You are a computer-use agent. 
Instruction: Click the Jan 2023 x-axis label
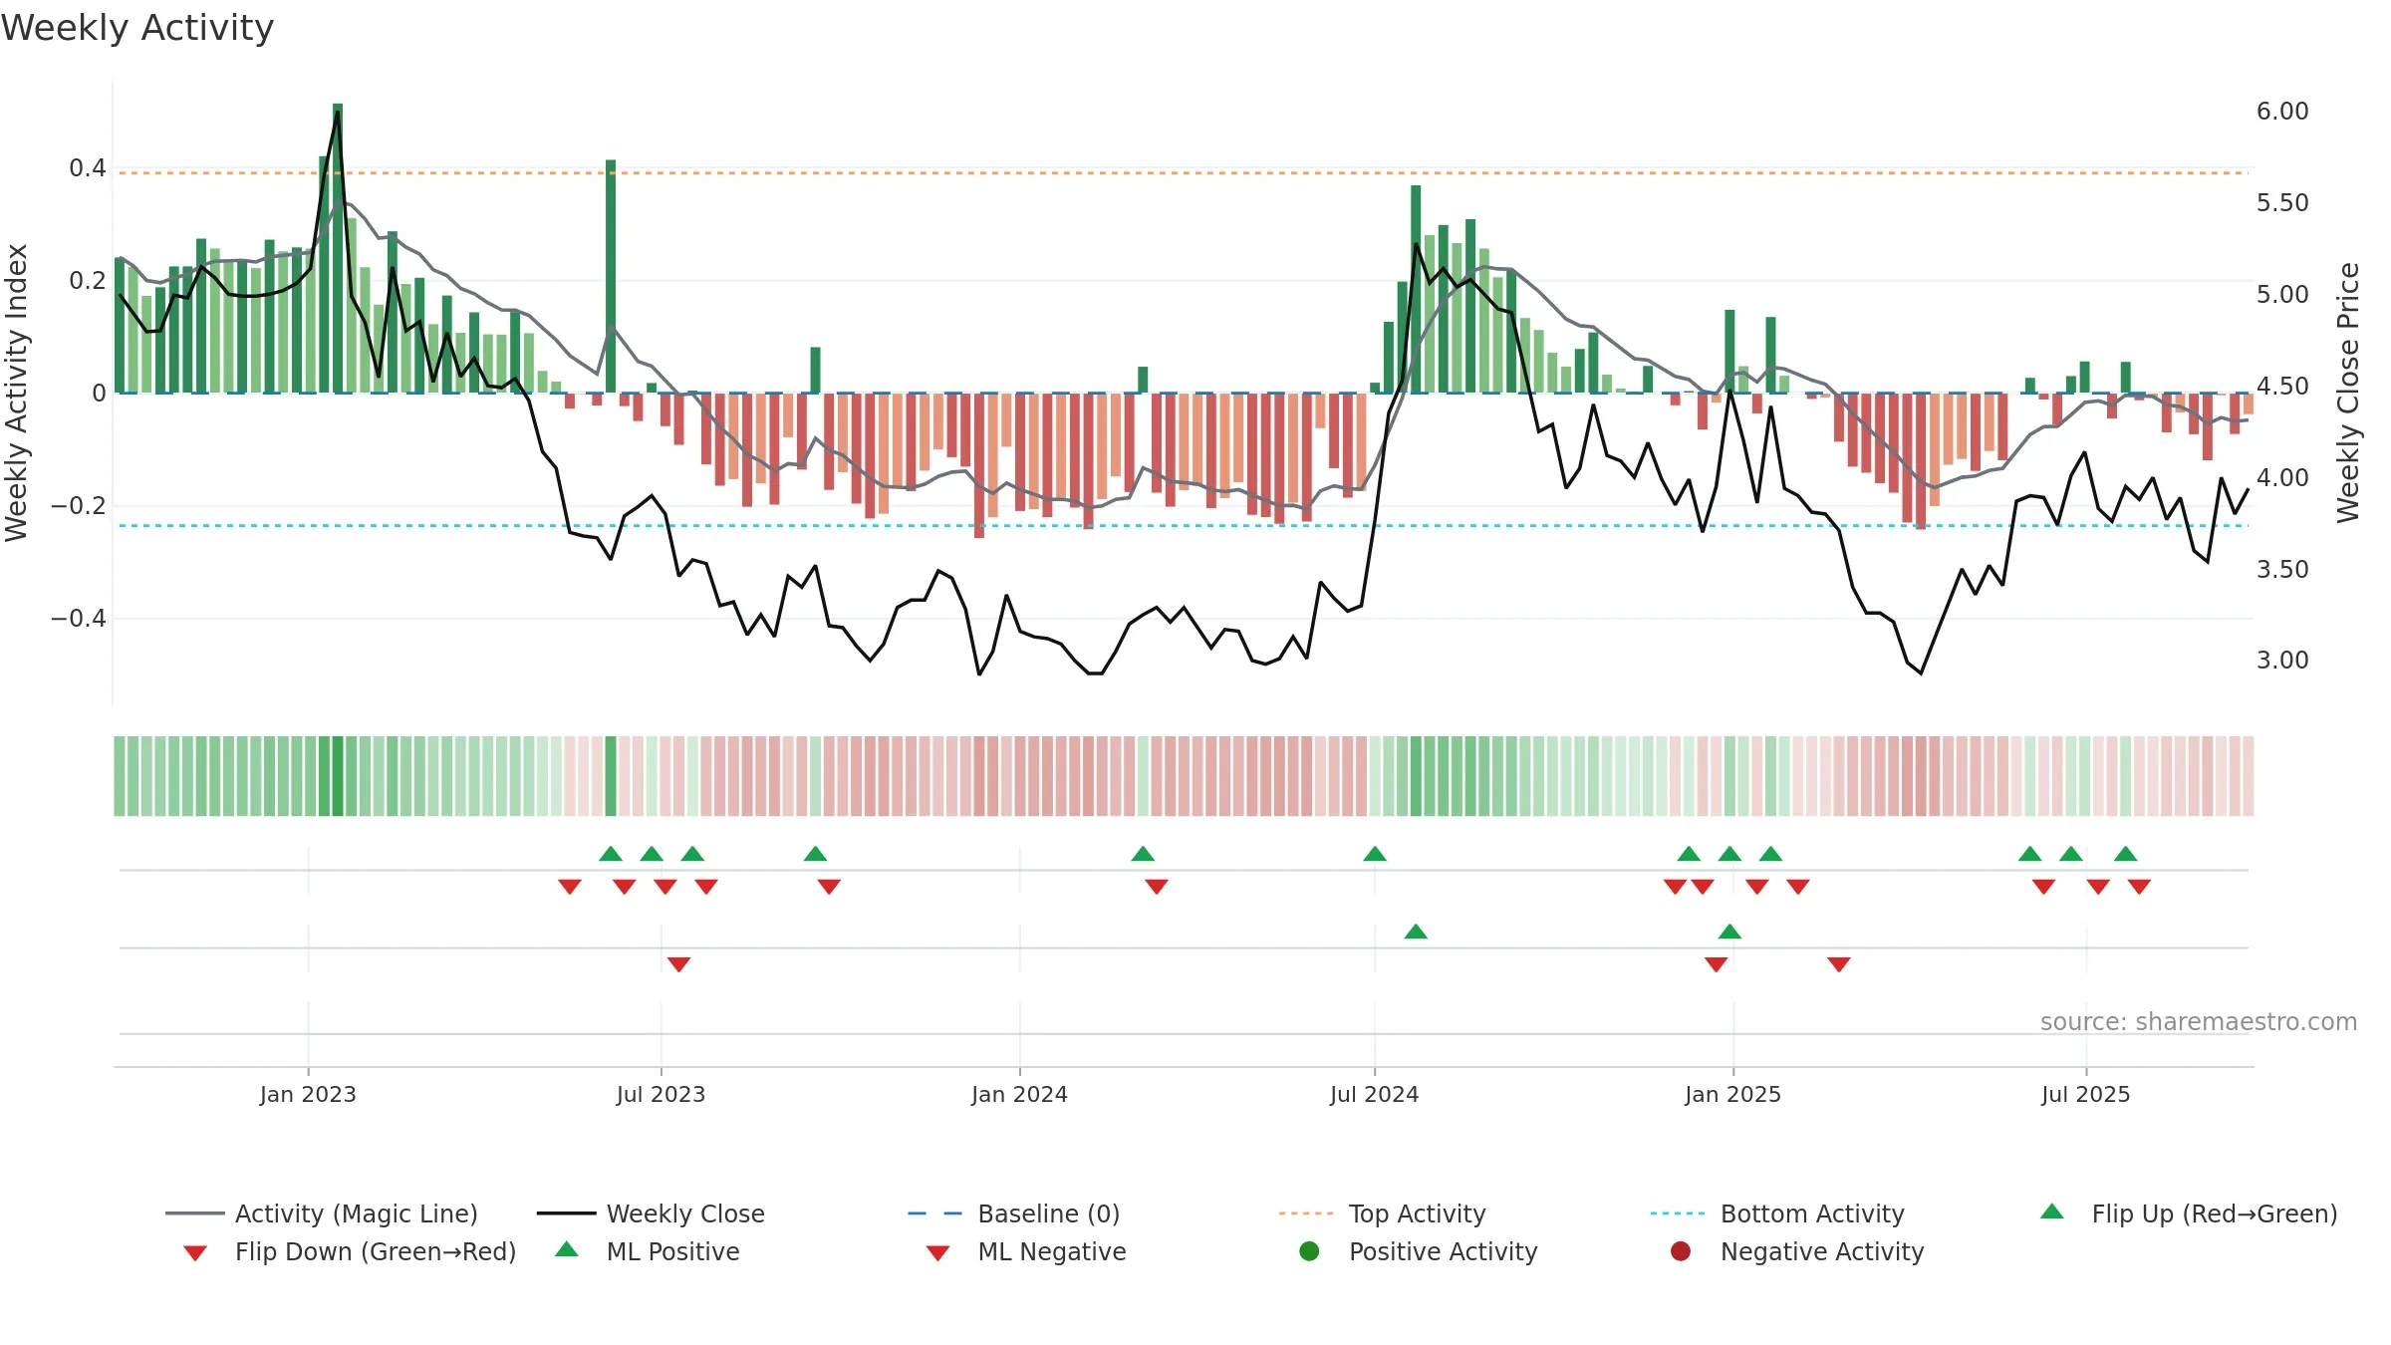308,1094
